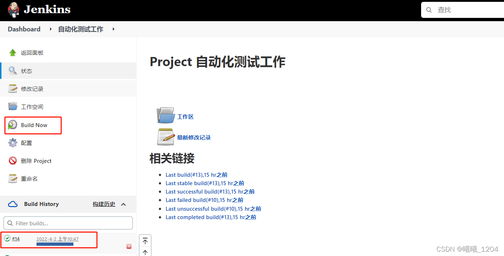This screenshot has height=256, width=504.
Task: Click the Jenkins butler logo
Action: pyautogui.click(x=14, y=10)
